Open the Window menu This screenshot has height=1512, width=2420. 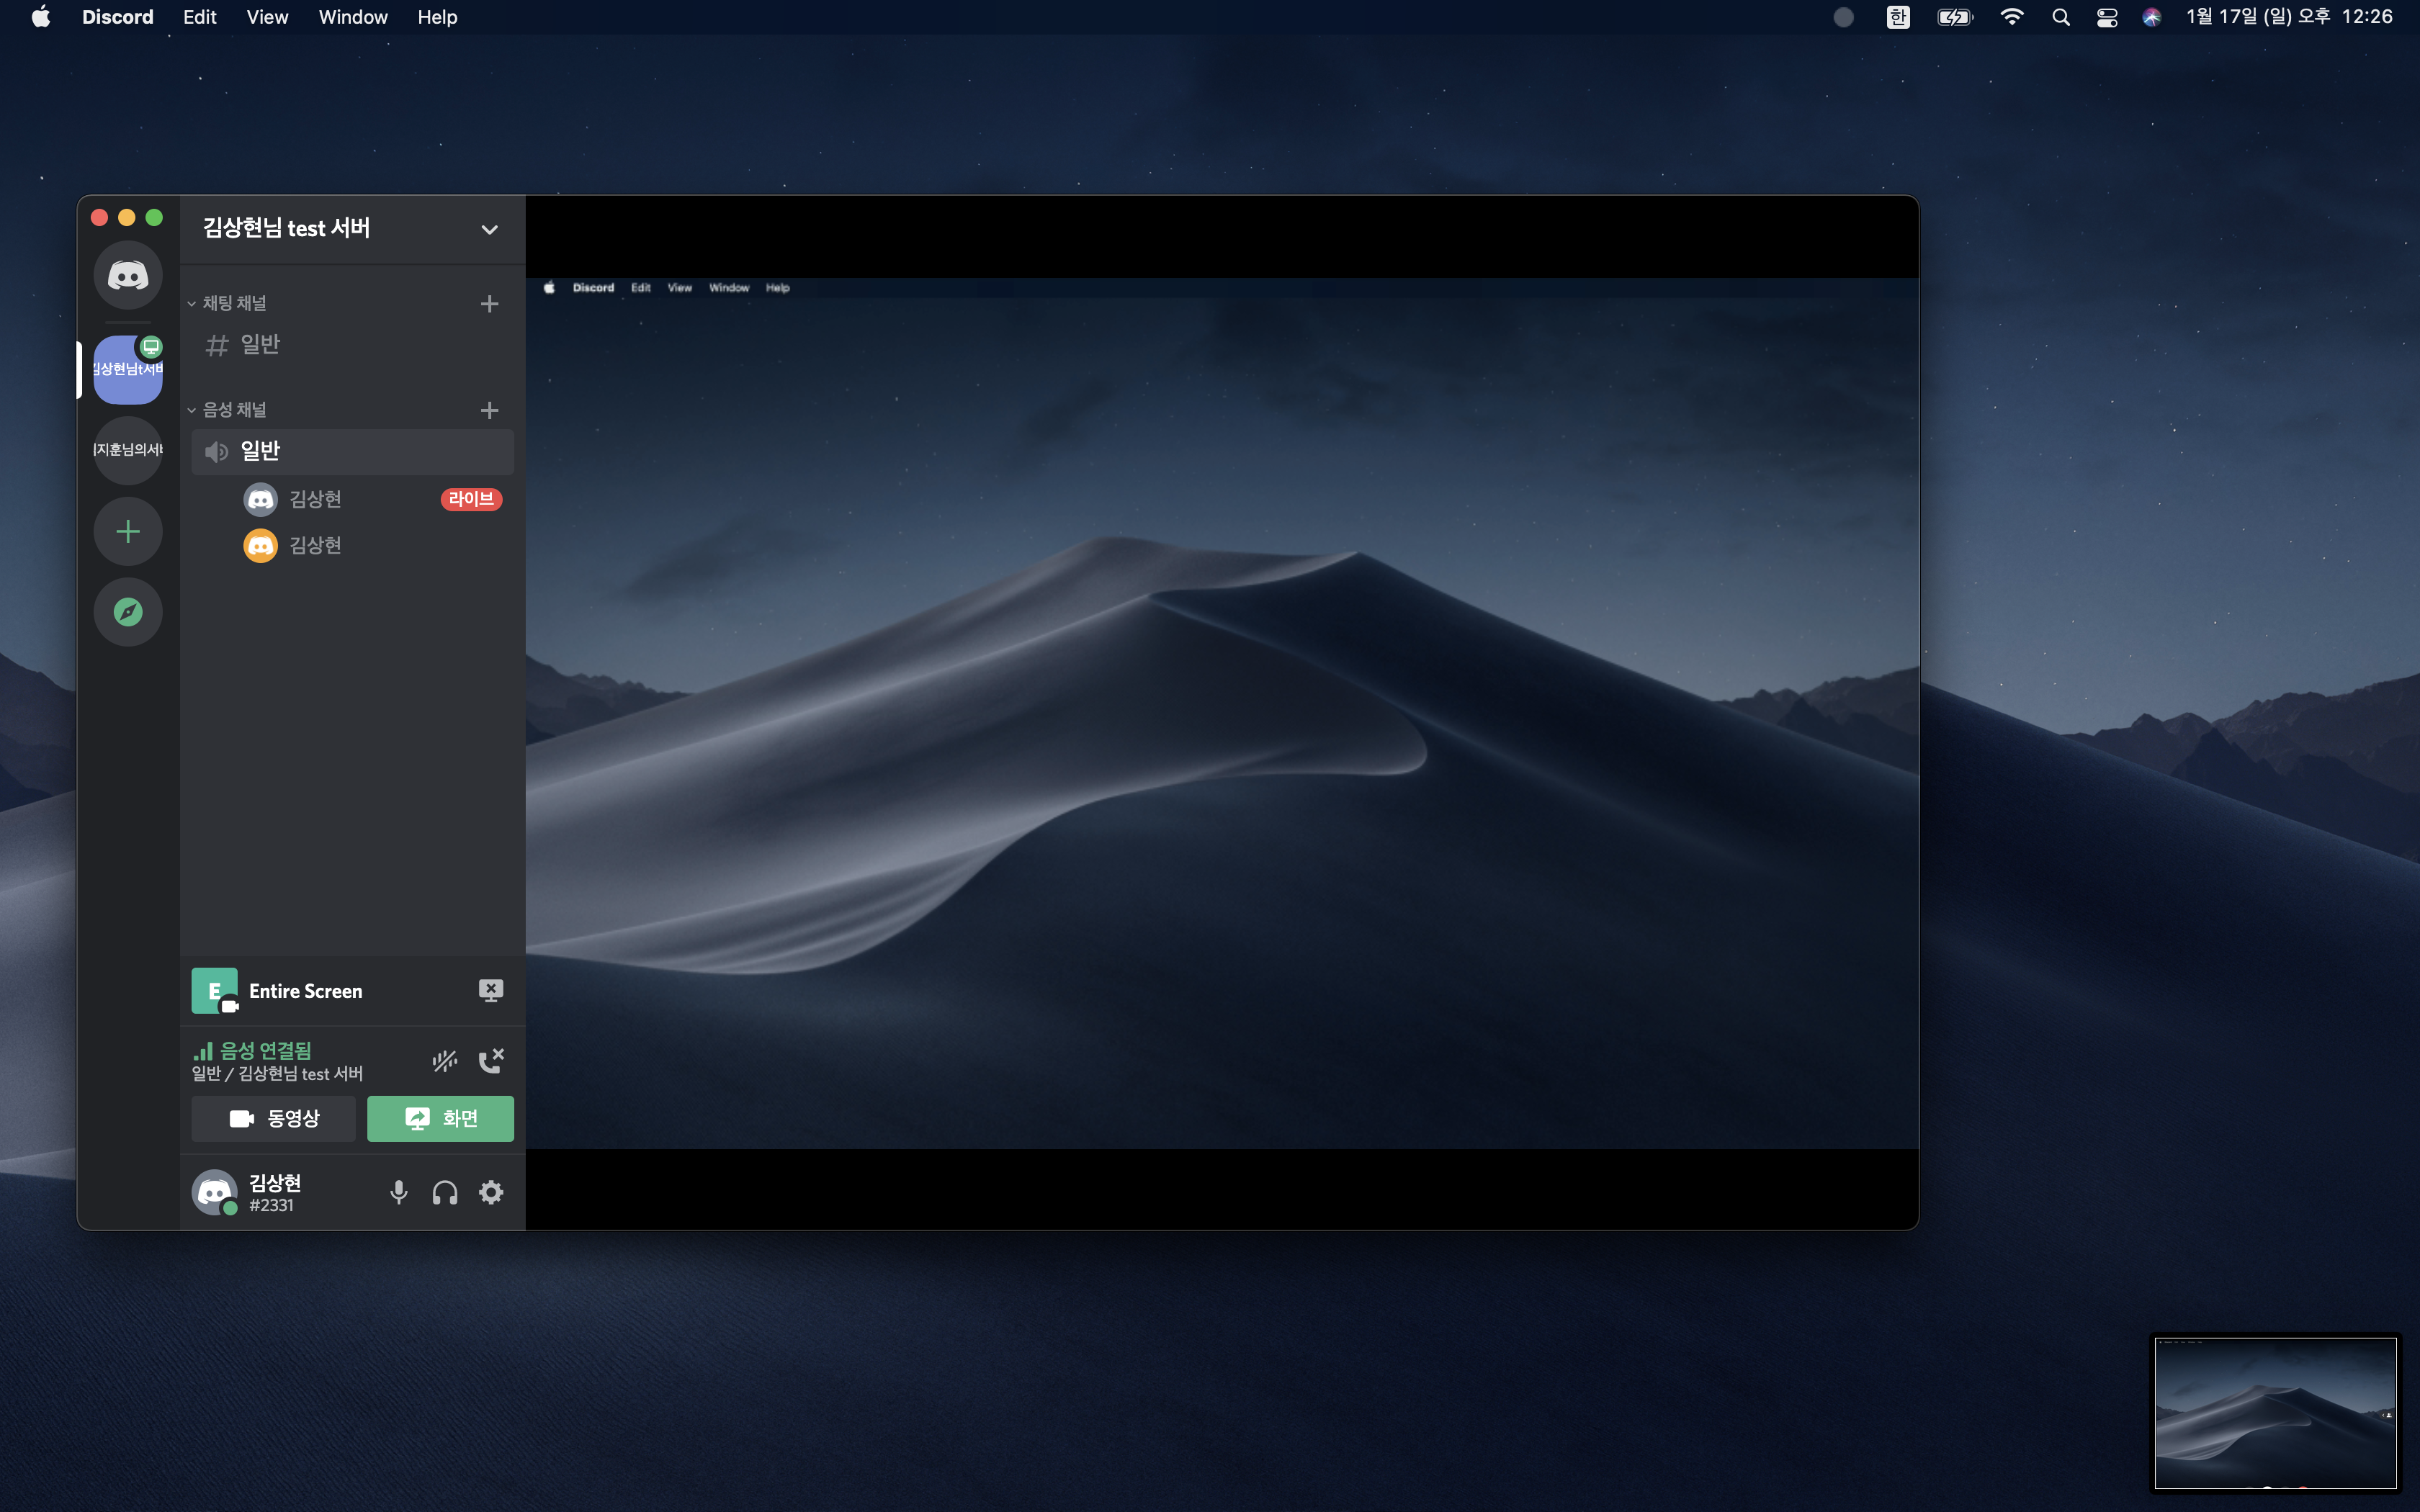[x=353, y=17]
